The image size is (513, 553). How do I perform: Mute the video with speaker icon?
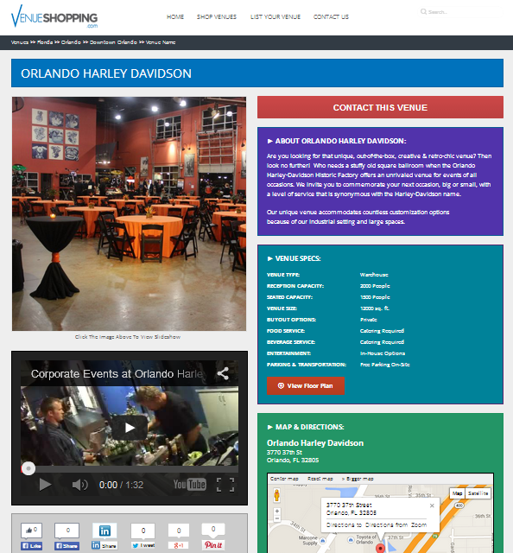79,485
